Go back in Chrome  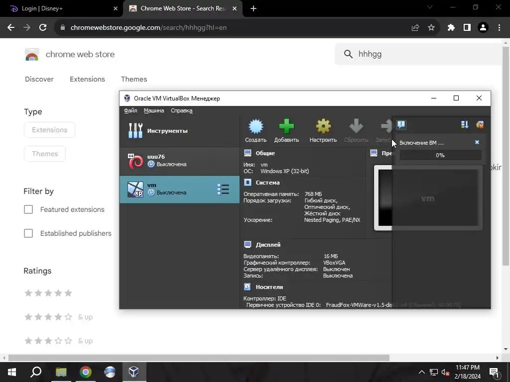click(x=11, y=28)
